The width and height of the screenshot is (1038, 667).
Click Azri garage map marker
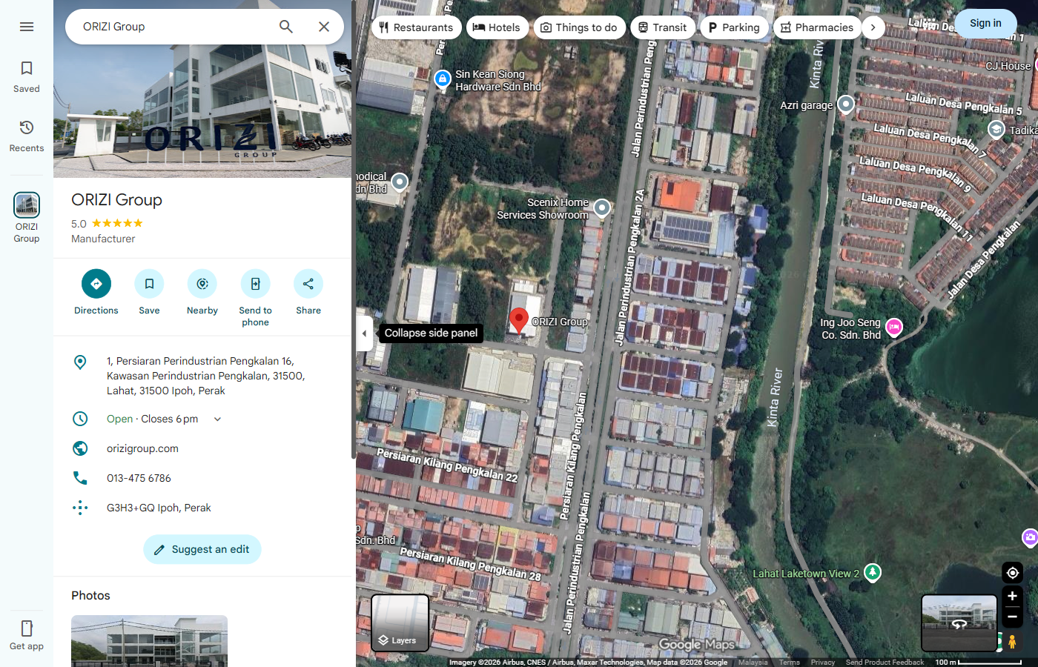pyautogui.click(x=846, y=104)
